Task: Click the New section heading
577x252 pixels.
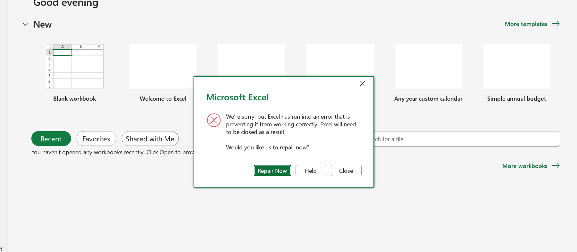Action: tap(43, 25)
